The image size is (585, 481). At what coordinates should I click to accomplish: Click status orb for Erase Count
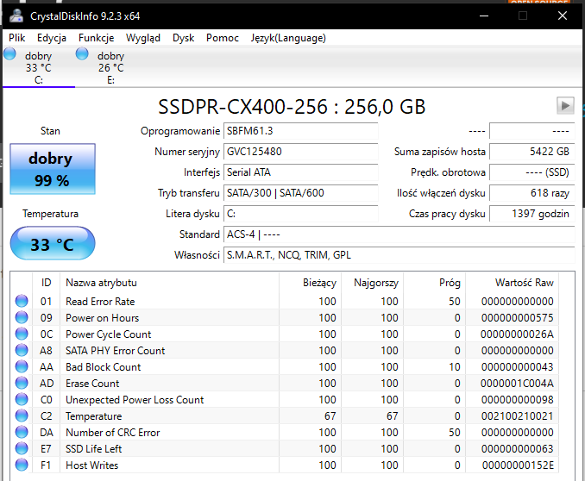tap(22, 383)
